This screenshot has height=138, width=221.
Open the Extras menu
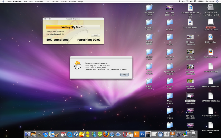(x=64, y=1)
